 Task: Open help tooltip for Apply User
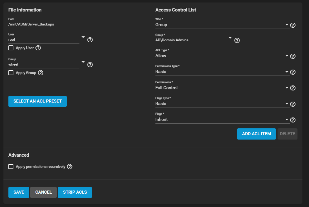[x=38, y=48]
